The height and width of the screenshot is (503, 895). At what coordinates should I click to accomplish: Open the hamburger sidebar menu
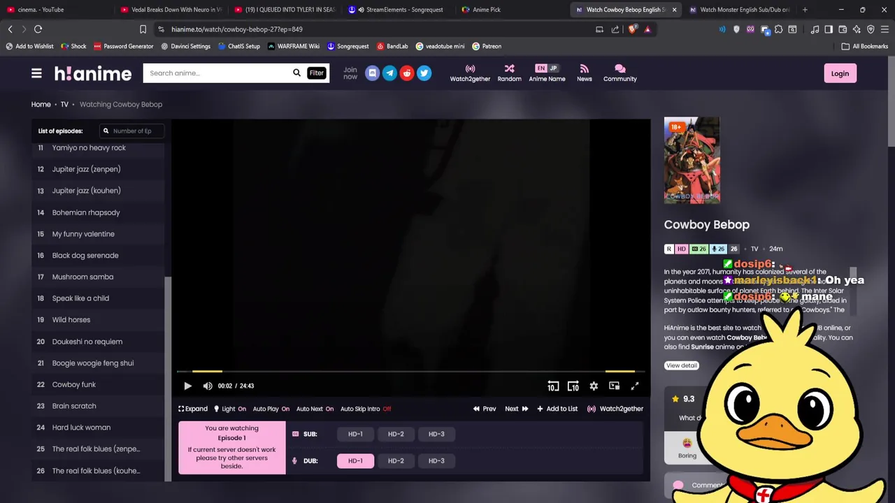coord(36,73)
